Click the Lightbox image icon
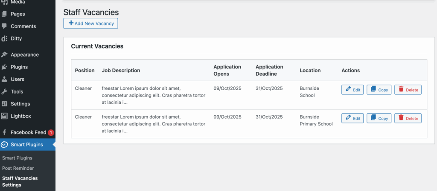 [4, 116]
